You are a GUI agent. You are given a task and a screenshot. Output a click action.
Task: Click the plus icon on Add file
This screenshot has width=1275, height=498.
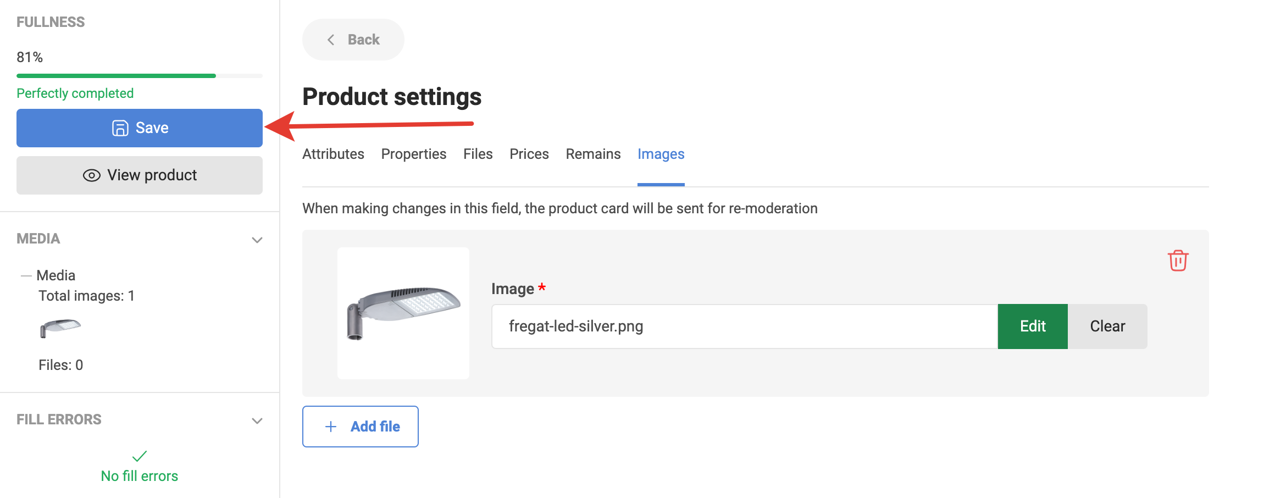click(331, 427)
